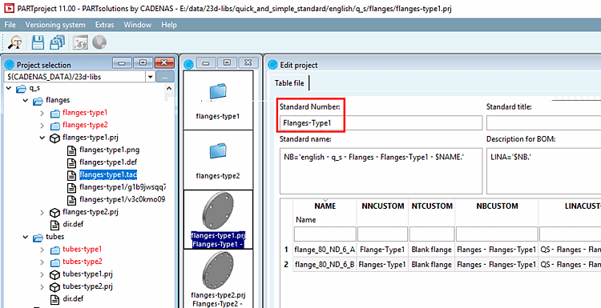
Task: Select tubes-type1.prj cube icon
Action: 55,274
